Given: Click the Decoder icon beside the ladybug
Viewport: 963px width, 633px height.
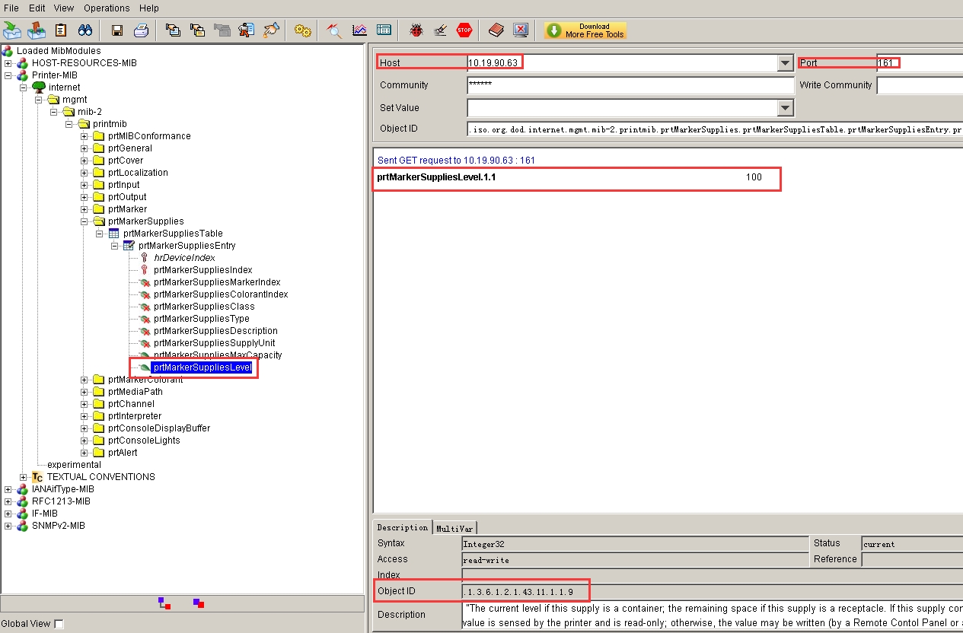Looking at the screenshot, I should 440,30.
